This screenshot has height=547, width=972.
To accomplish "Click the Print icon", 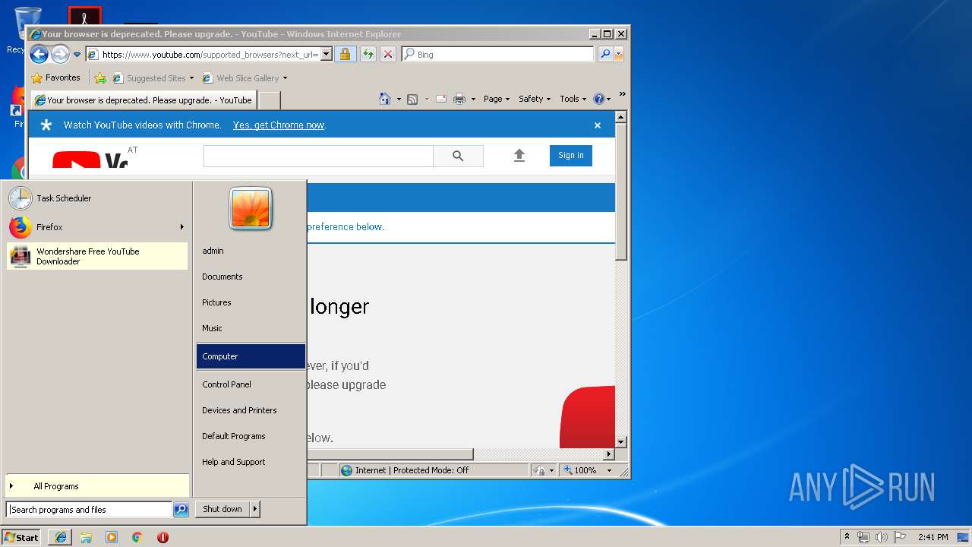I will point(459,99).
